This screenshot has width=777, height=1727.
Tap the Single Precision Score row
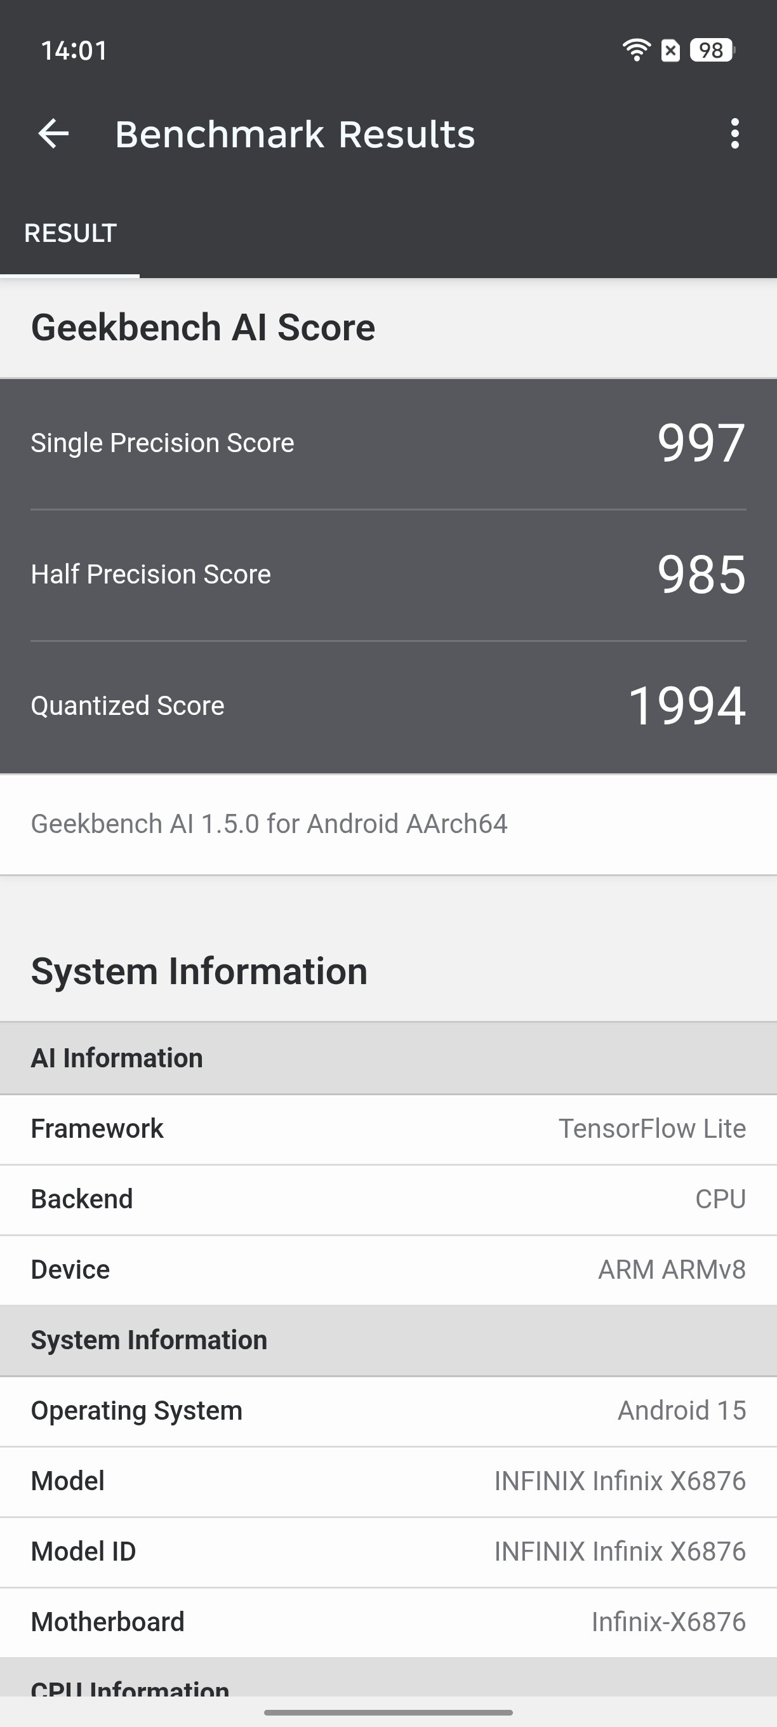tap(388, 443)
